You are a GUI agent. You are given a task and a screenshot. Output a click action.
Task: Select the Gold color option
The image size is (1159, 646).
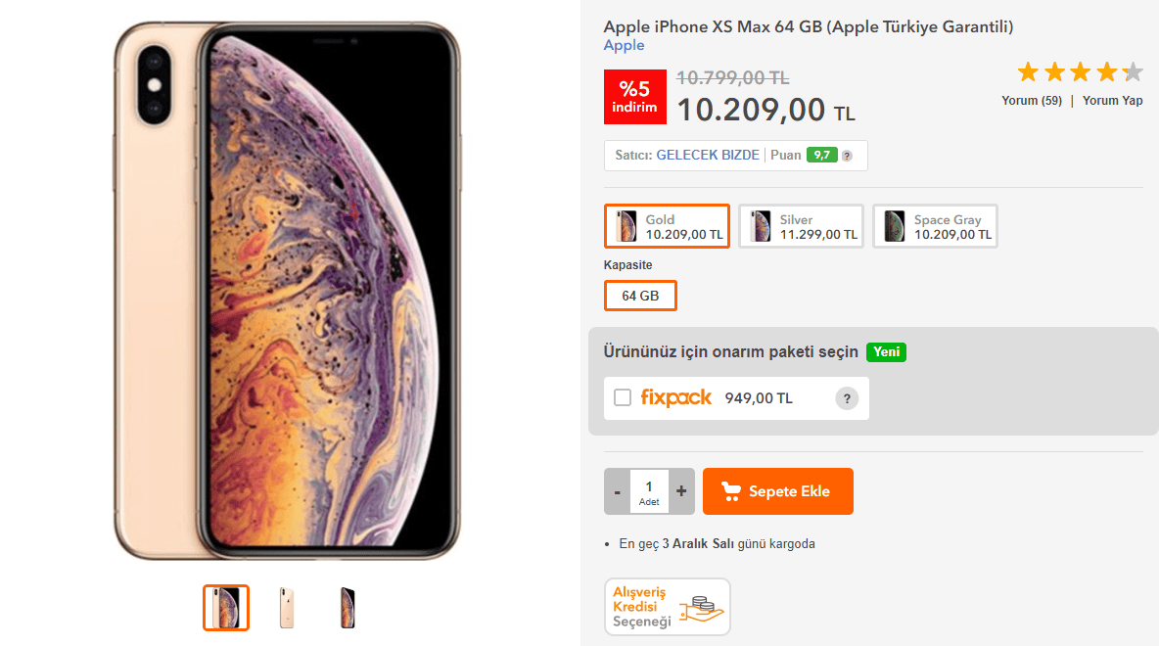point(667,226)
